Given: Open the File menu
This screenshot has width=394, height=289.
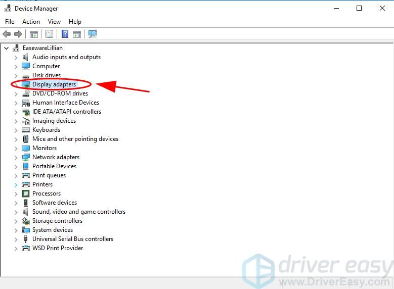Looking at the screenshot, I should (10, 22).
